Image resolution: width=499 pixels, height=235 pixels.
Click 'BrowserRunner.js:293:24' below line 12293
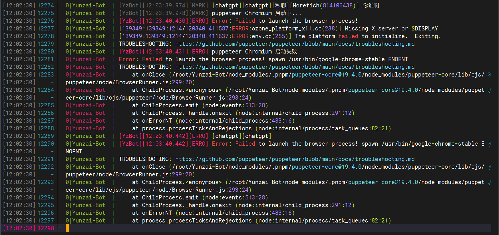click(x=210, y=190)
